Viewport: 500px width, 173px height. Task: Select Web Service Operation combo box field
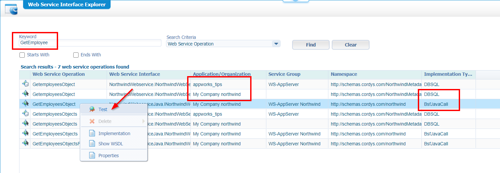point(218,44)
